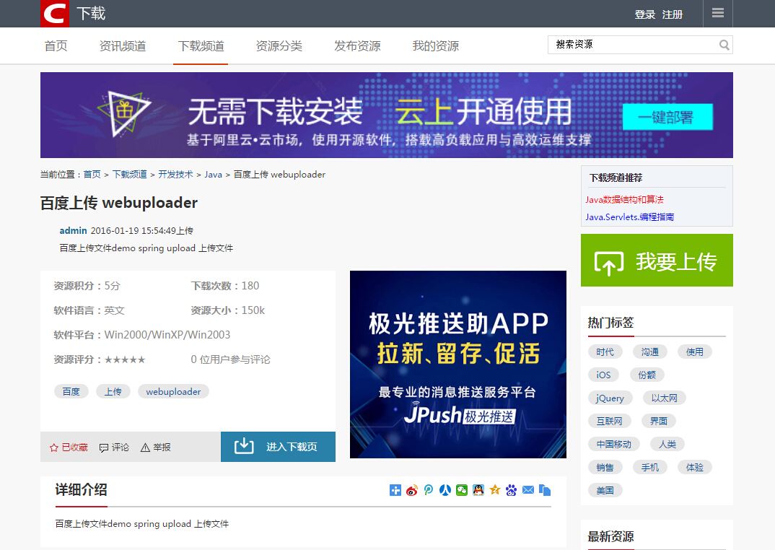This screenshot has width=775, height=550.
Task: Open 我的资源 tab
Action: point(435,46)
